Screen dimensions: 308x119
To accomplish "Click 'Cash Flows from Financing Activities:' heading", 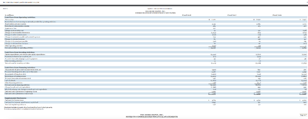I will point(20,67).
